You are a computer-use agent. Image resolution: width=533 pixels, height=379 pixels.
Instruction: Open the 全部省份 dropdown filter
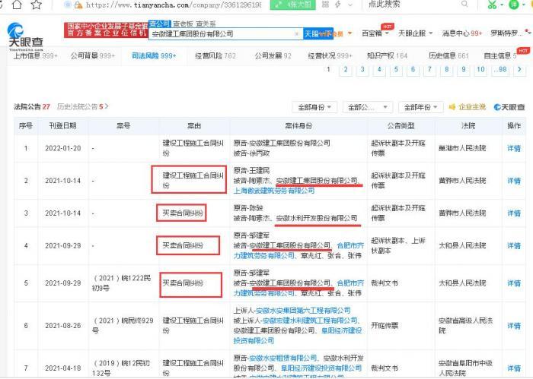pos(314,107)
